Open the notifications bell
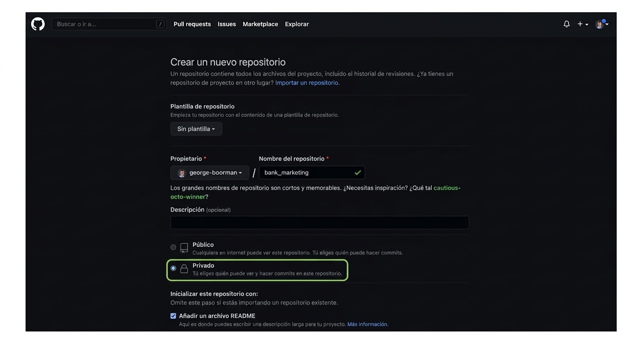Viewport: 633px width, 351px height. 567,24
